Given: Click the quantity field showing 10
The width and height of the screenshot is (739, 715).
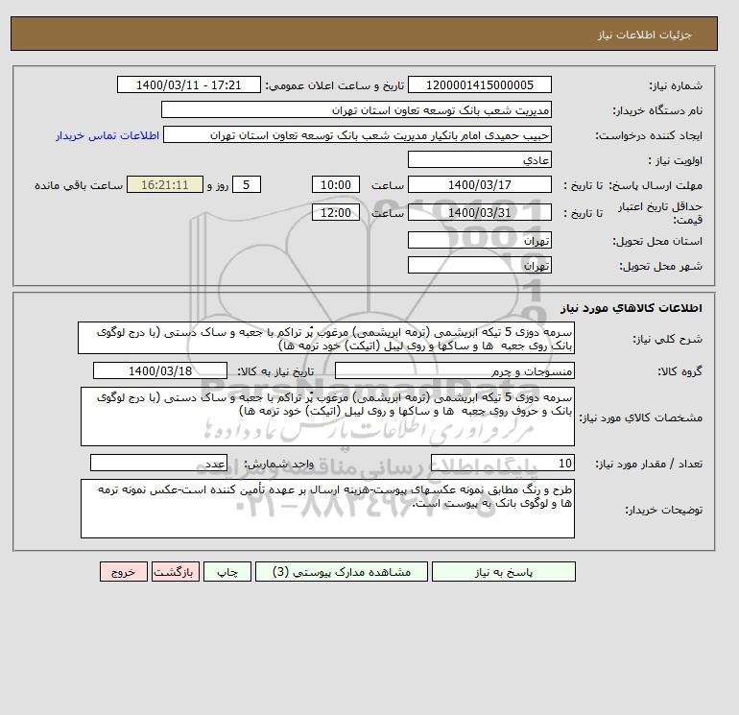Looking at the screenshot, I should tap(502, 464).
